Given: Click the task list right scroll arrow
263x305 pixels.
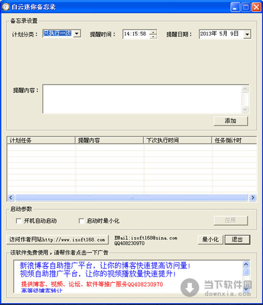Looking at the screenshot, I should click(253, 198).
